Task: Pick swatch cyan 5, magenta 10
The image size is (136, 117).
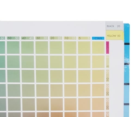Action: [x=84, y=76]
